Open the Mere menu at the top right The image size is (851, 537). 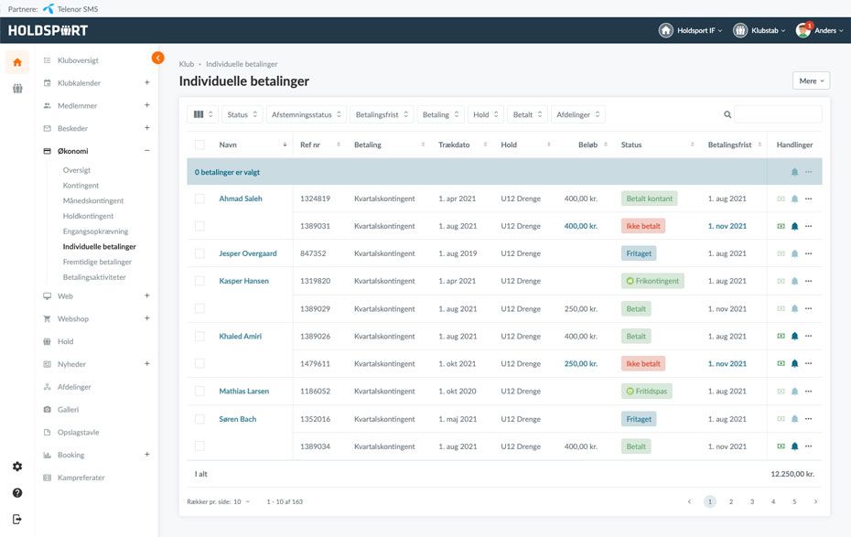(809, 80)
